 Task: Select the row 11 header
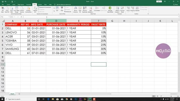click(x=3, y=65)
